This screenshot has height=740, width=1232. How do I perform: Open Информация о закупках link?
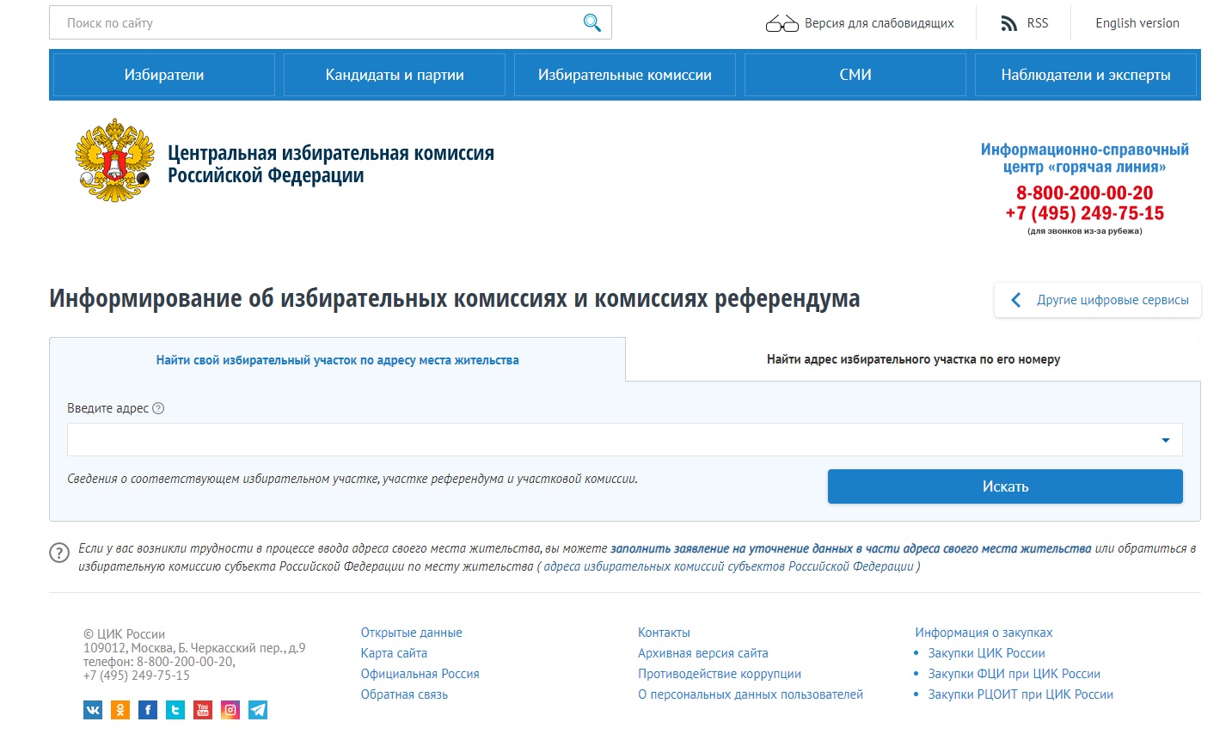click(x=984, y=633)
